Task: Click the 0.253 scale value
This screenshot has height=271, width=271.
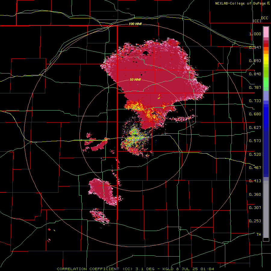Action: (x=255, y=221)
